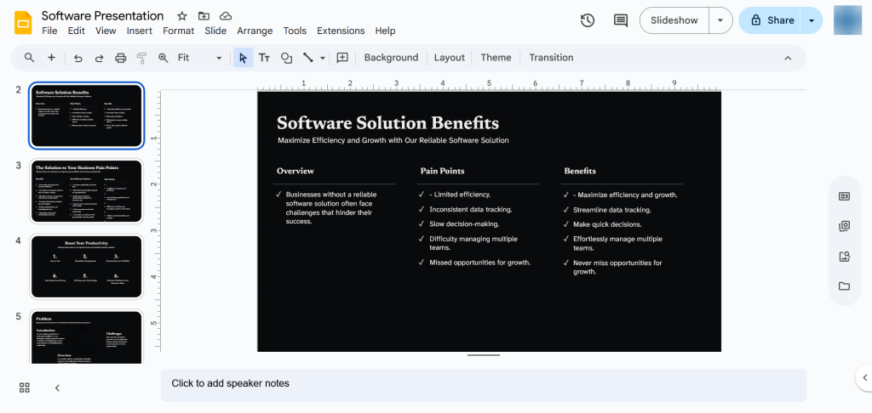
Task: Click the add comment icon
Action: point(342,58)
